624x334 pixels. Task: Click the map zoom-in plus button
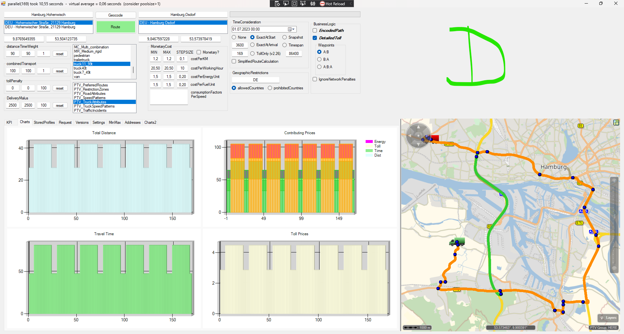pyautogui.click(x=614, y=180)
